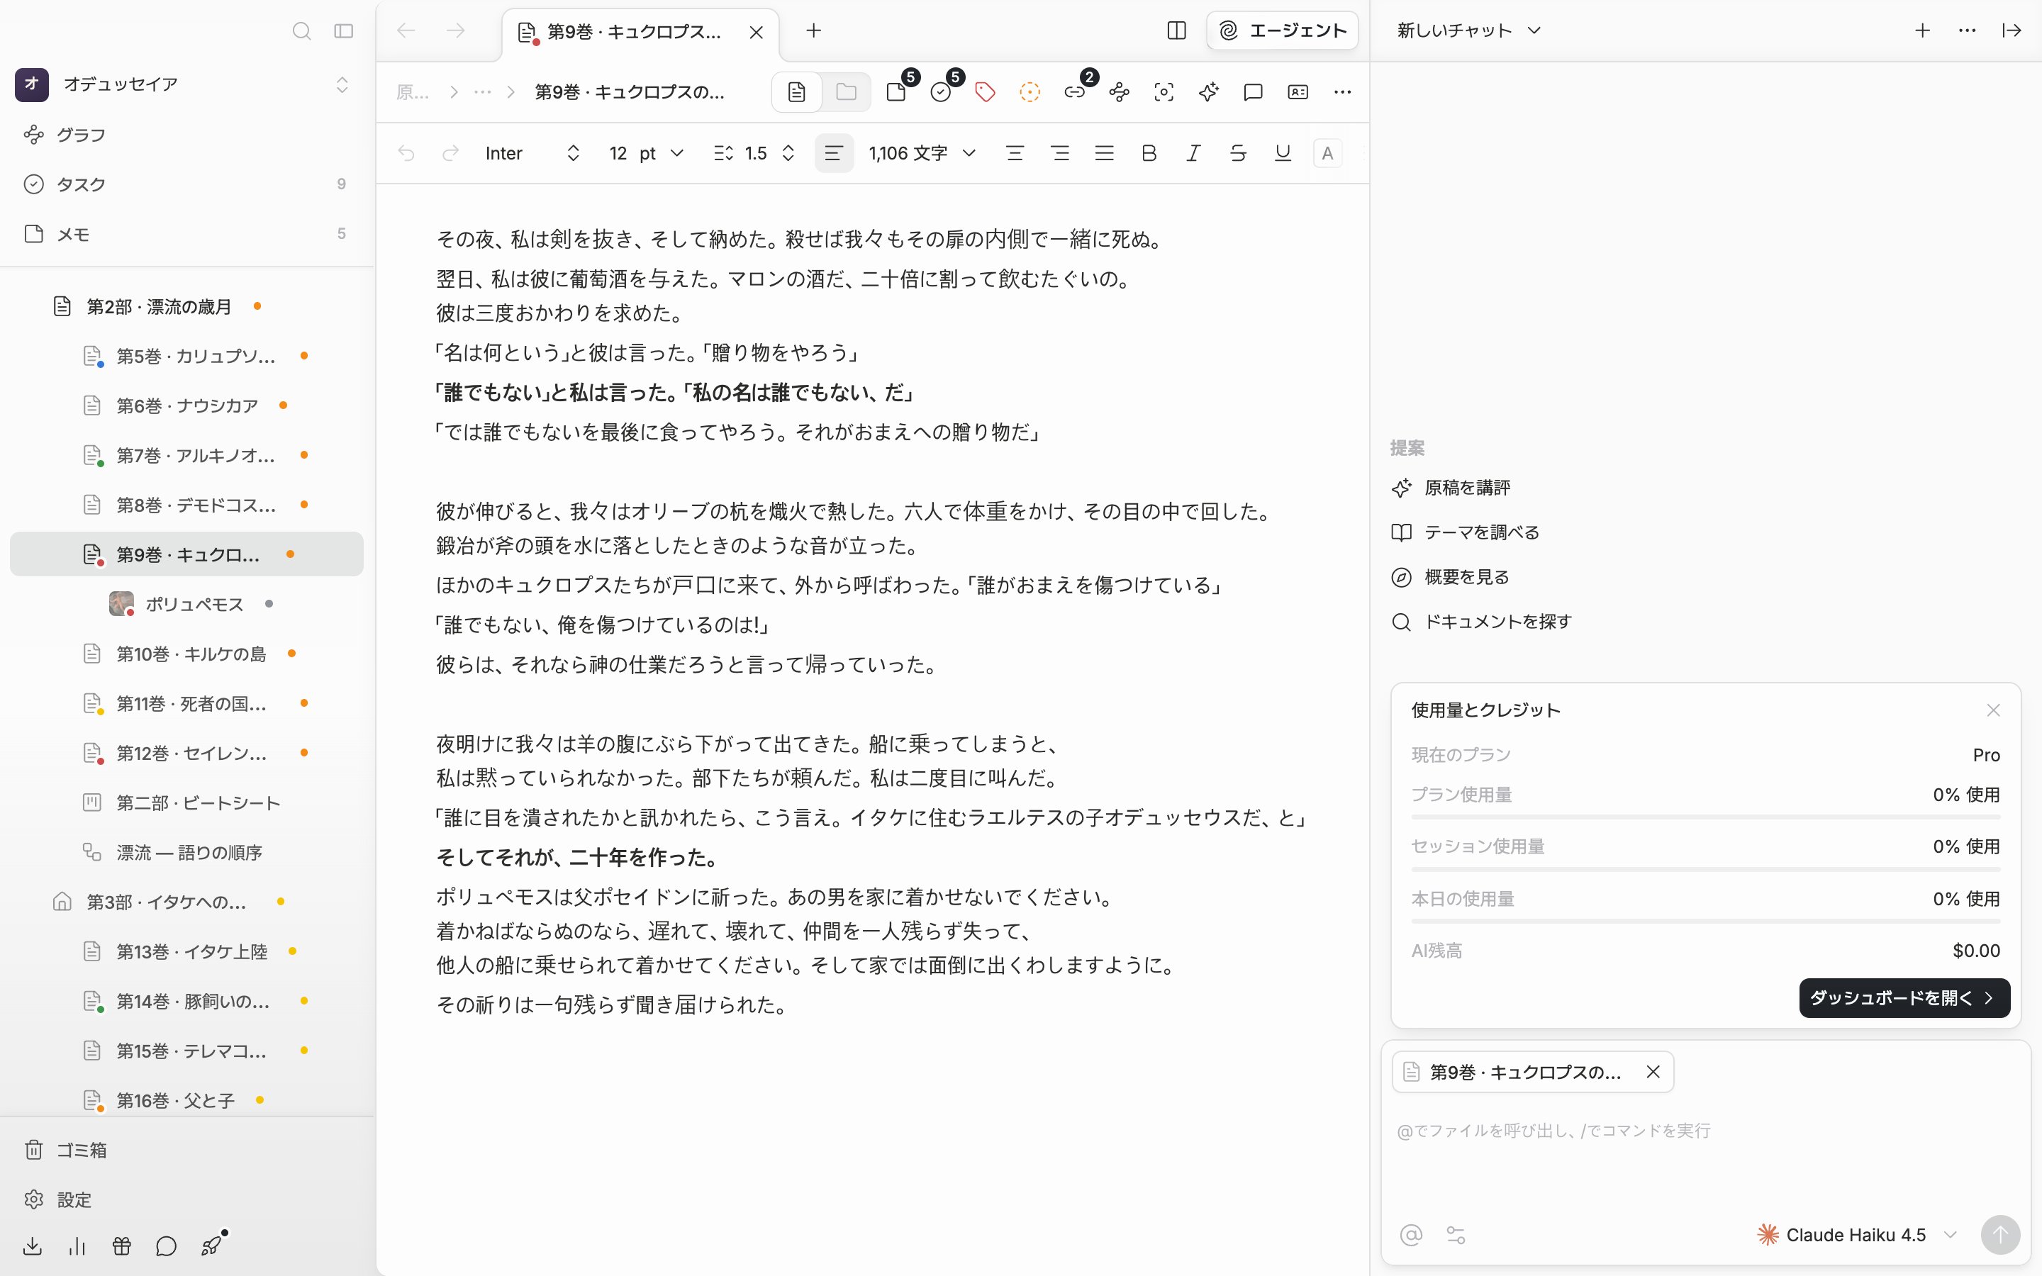This screenshot has height=1276, width=2042.
Task: Toggle bold formatting
Action: (1149, 154)
